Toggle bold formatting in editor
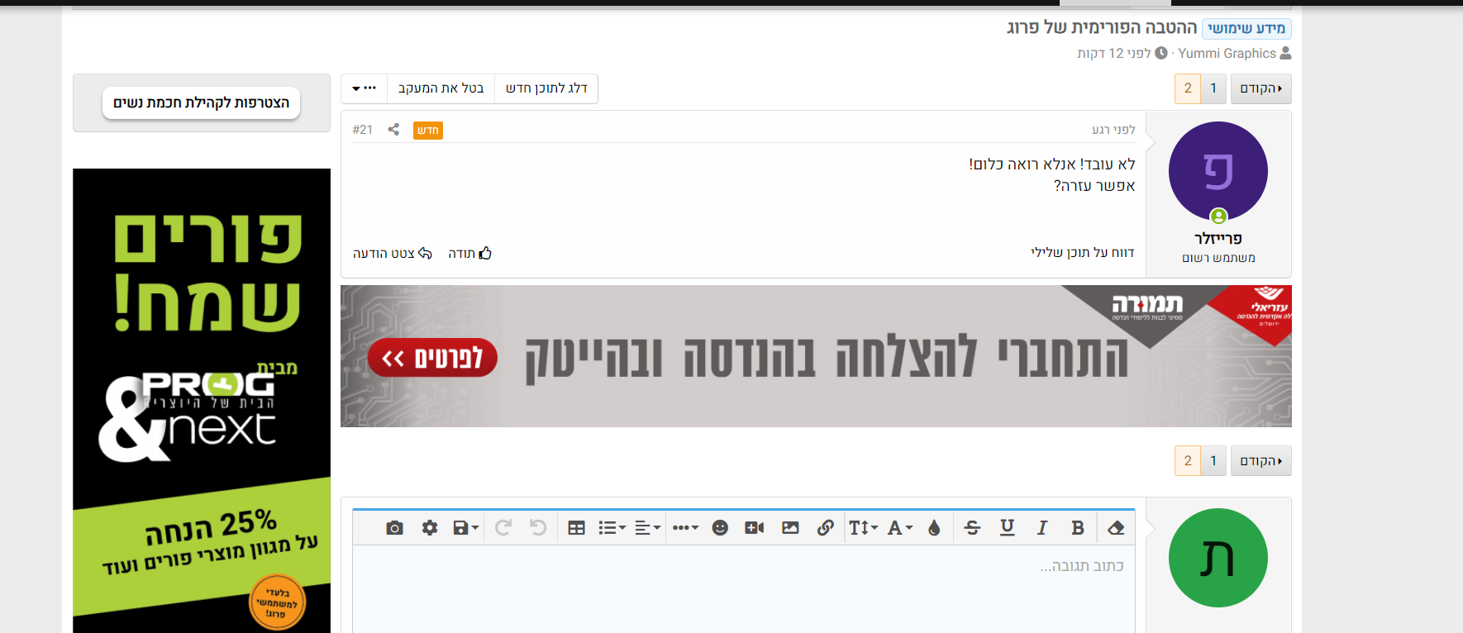This screenshot has width=1463, height=633. coord(1077,528)
